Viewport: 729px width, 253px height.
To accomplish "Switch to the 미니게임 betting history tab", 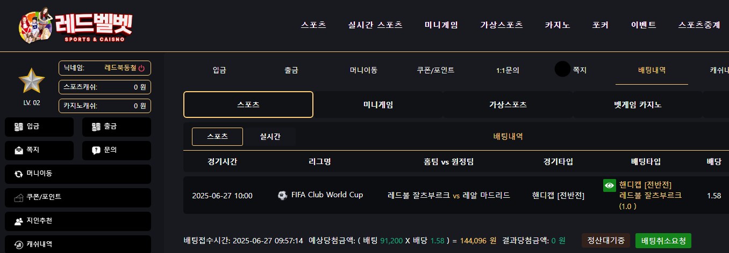I will pyautogui.click(x=378, y=105).
